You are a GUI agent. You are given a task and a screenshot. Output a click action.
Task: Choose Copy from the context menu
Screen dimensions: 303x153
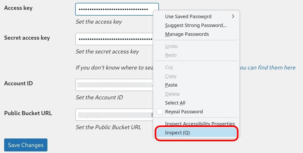171,76
